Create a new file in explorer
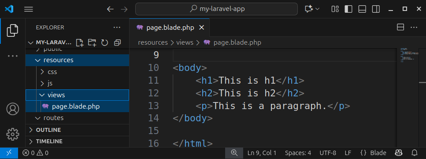Viewport: 426px width, 159px height. (80, 42)
